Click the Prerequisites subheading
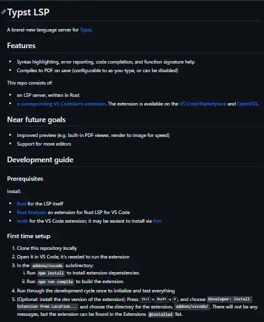The height and width of the screenshot is (322, 264). coord(25,179)
